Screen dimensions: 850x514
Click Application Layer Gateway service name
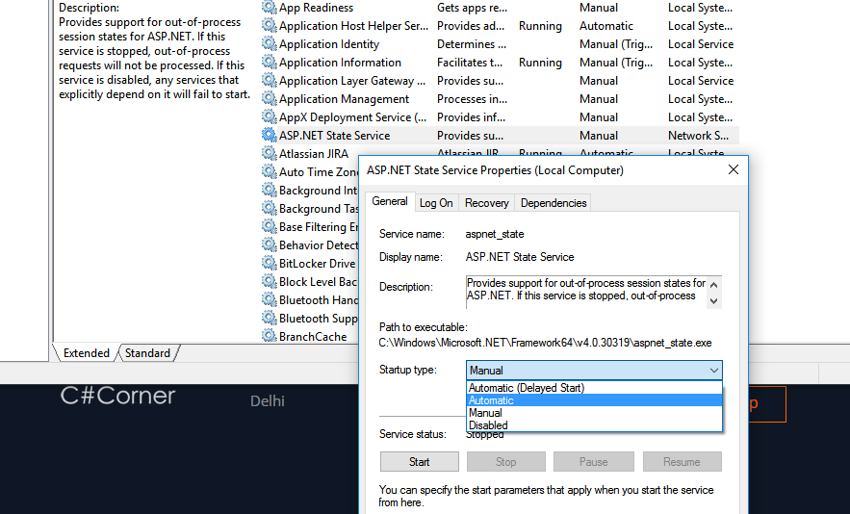pos(351,81)
